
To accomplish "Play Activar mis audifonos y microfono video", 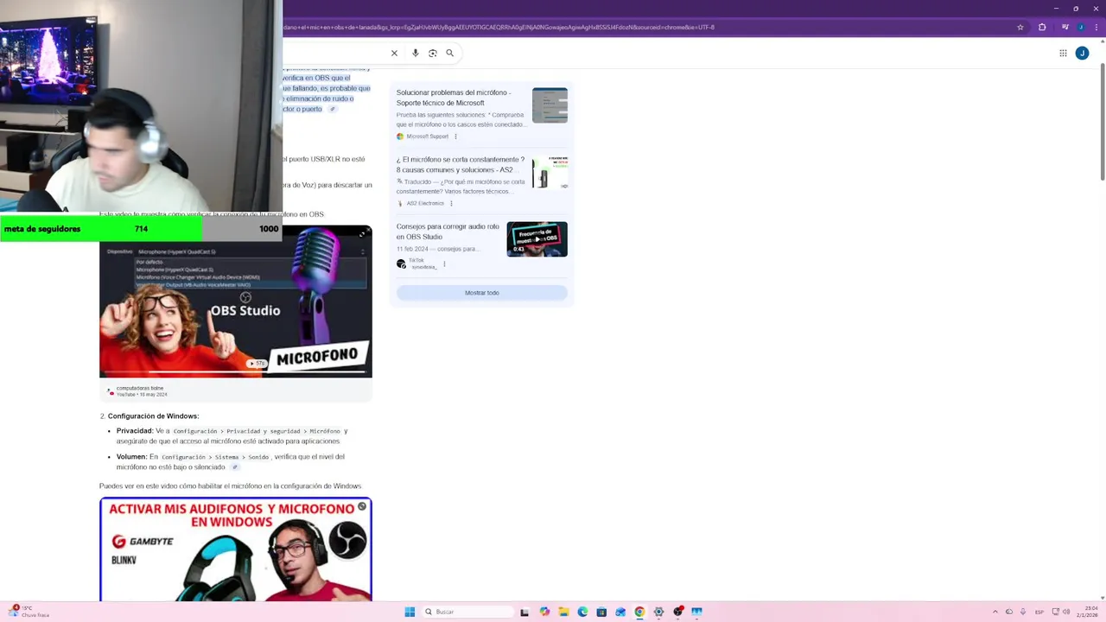I will point(236,549).
